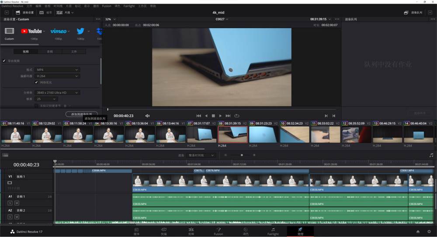Open the 剪辑 Edit page
Viewport: 437px width, 237px height.
pos(191,231)
